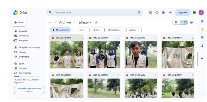Open the Sumber filter dropdown
207x102 pixels.
coord(134,30)
